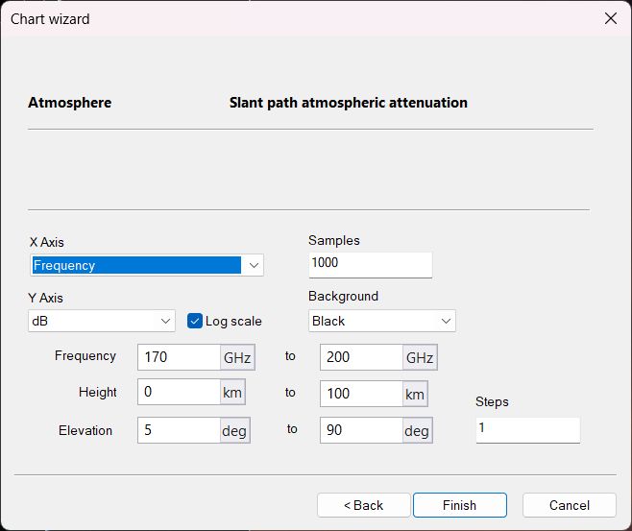Click the km unit button for start height
The height and width of the screenshot is (531, 632).
click(233, 394)
